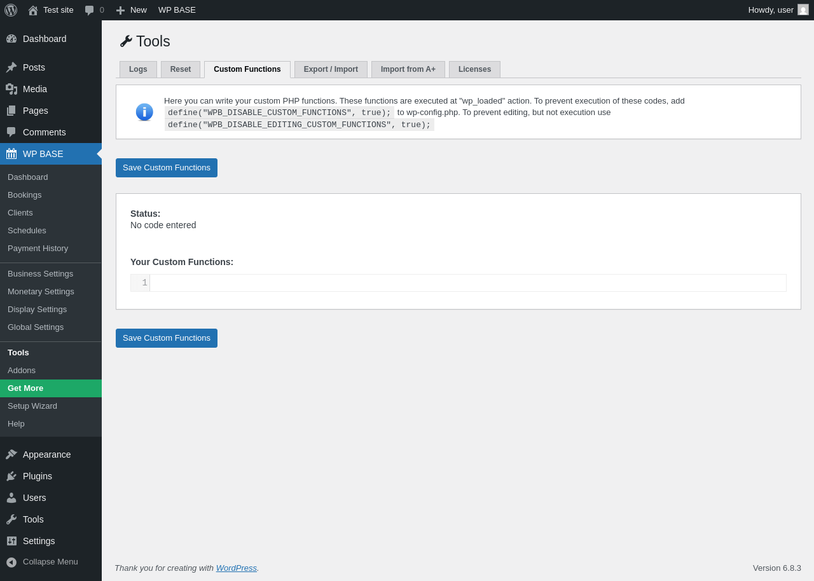This screenshot has width=814, height=581.
Task: Click the user avatar in admin bar
Action: click(x=803, y=10)
